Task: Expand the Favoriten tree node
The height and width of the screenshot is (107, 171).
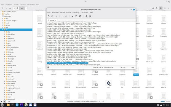Action: 1,14
